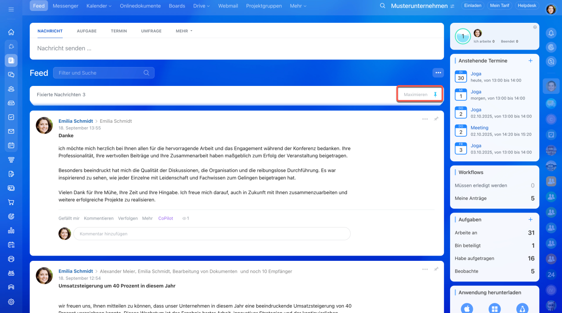
Task: Add a new event in Anstehende Termine
Action: pos(530,60)
